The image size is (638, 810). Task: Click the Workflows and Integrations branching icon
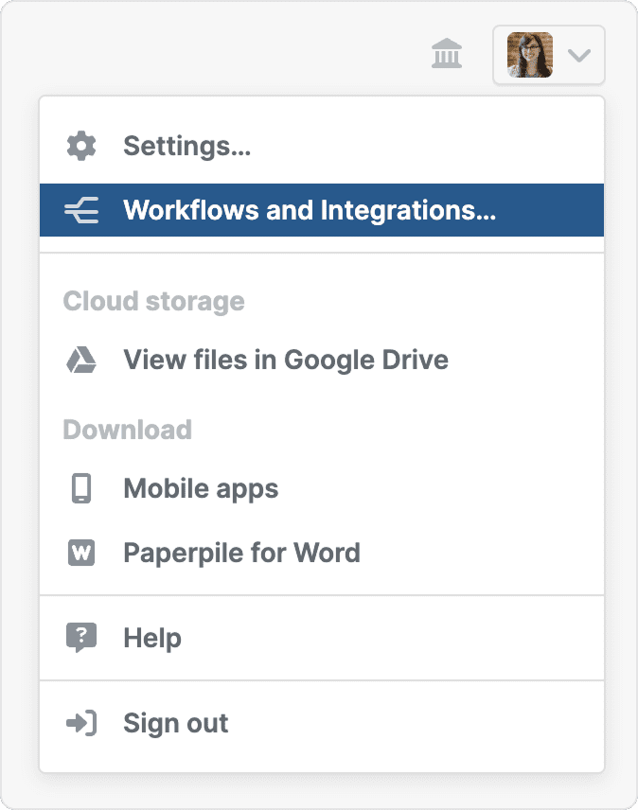(81, 210)
